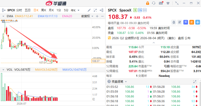Click the blue trend-line badge
The width and height of the screenshot is (201, 106).
click(140, 10)
